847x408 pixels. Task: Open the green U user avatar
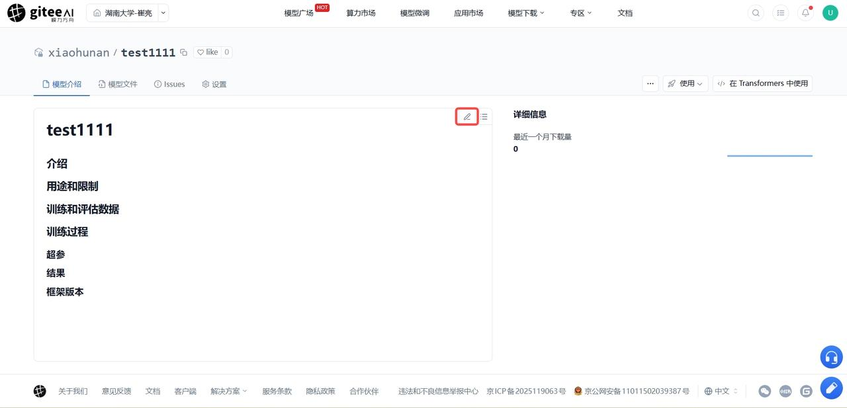[x=830, y=13]
